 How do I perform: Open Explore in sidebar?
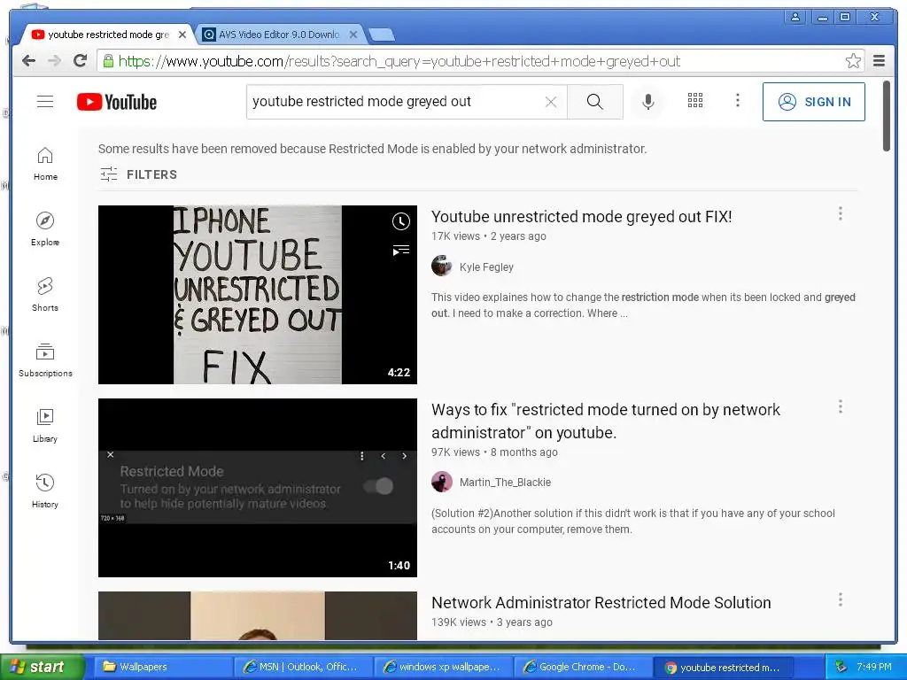pos(45,229)
